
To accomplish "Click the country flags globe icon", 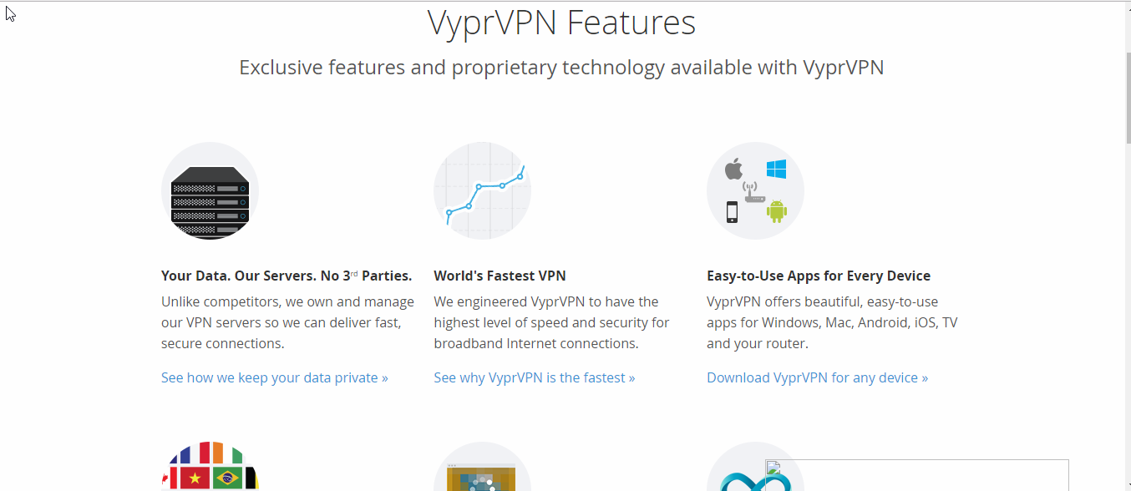I will pyautogui.click(x=210, y=466).
